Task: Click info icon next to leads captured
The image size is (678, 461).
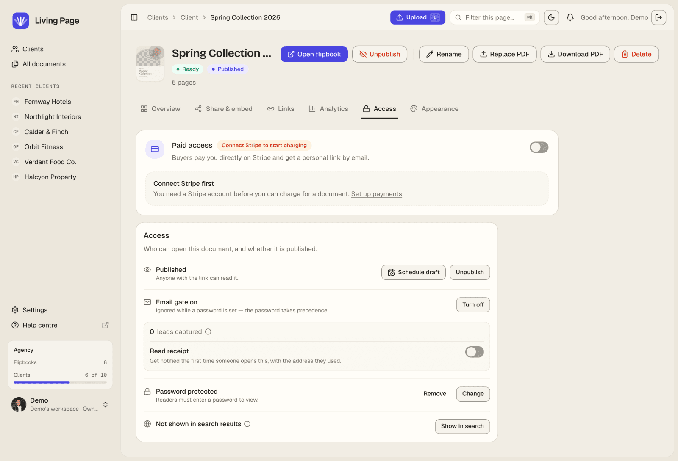Action: (x=208, y=332)
